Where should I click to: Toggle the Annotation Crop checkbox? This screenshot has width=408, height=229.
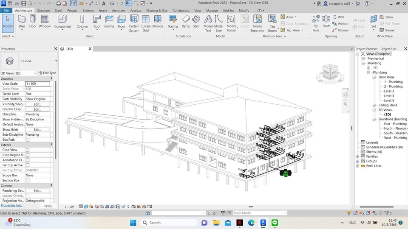[28, 160]
